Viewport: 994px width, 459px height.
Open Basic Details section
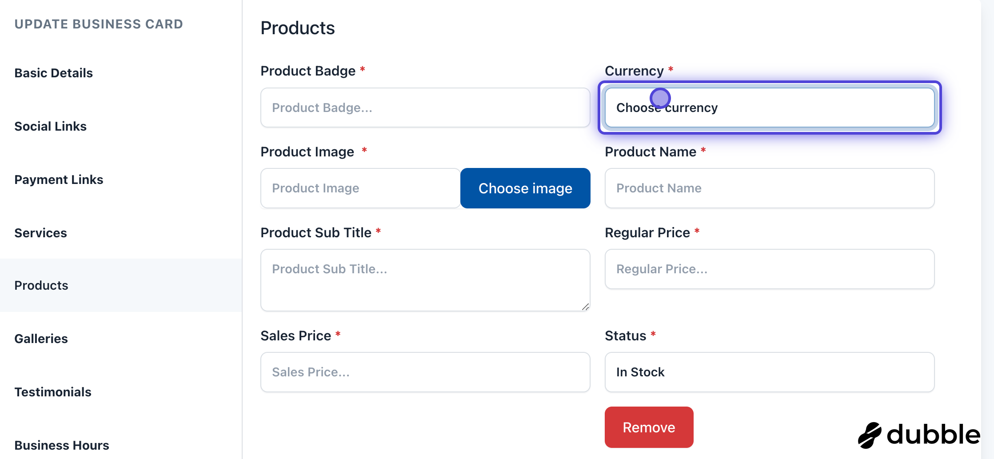(x=54, y=73)
